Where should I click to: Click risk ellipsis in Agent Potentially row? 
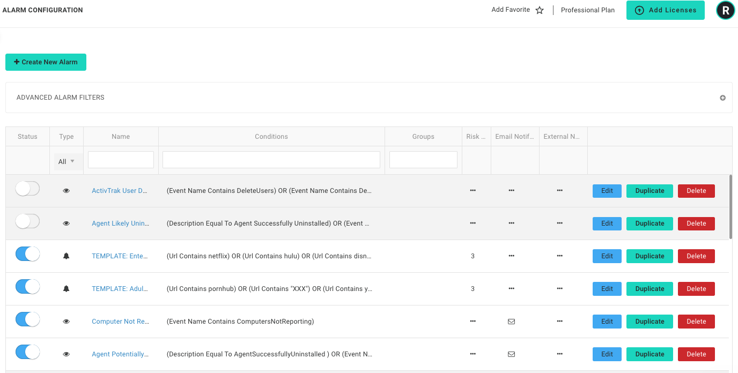tap(473, 354)
